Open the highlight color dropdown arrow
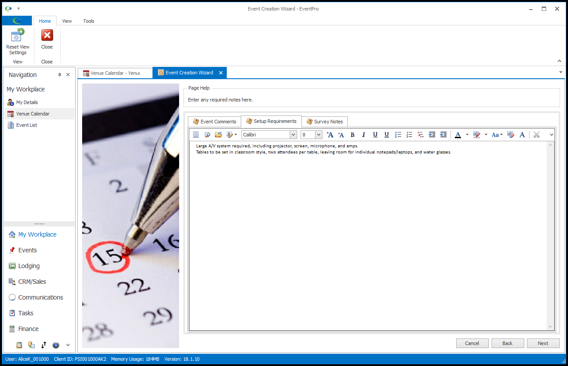The width and height of the screenshot is (568, 366). (x=486, y=135)
